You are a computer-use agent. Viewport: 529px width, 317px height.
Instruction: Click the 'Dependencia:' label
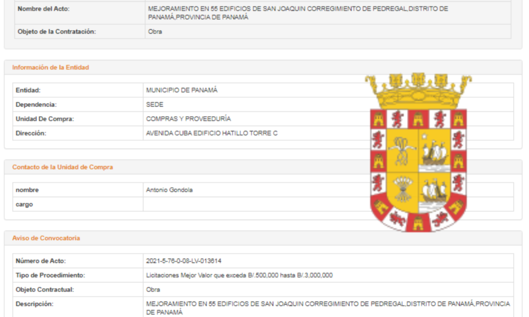pos(36,105)
